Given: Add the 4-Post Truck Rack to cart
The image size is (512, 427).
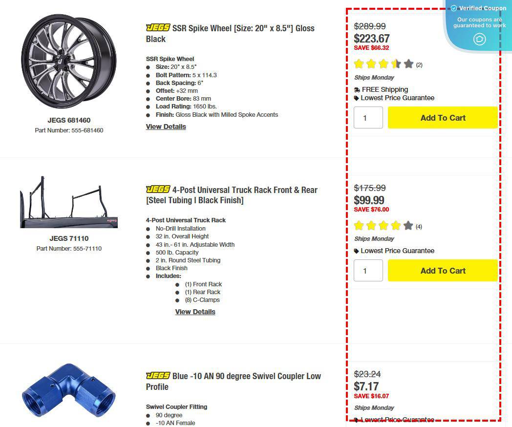Looking at the screenshot, I should coord(442,270).
